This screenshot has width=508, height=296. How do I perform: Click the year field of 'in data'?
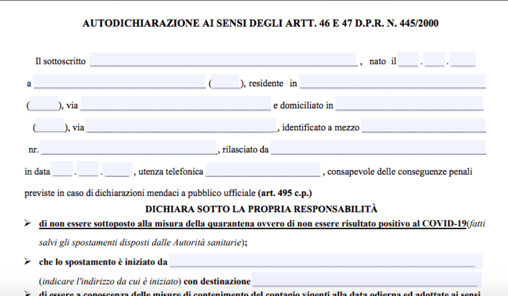118,170
